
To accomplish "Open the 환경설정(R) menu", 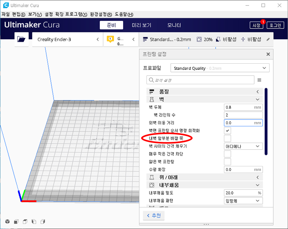I will pyautogui.click(x=101, y=14).
